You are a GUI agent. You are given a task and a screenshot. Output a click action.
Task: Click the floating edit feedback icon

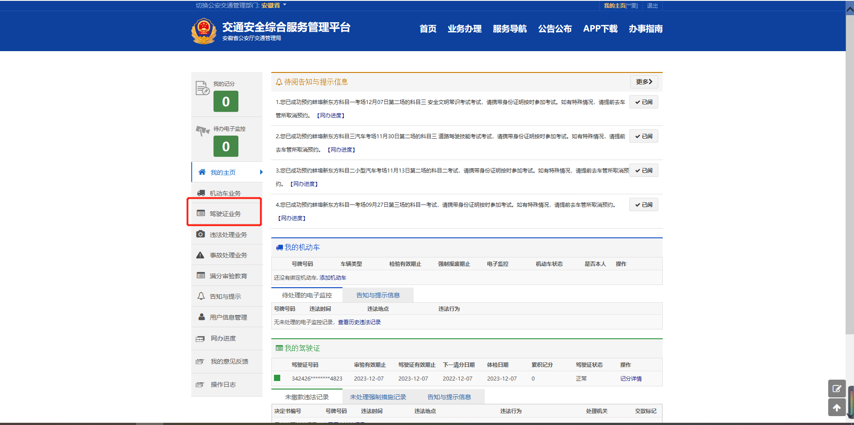836,389
